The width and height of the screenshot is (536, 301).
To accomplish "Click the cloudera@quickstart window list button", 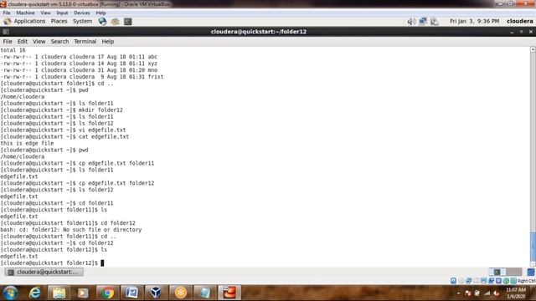I will pyautogui.click(x=44, y=272).
